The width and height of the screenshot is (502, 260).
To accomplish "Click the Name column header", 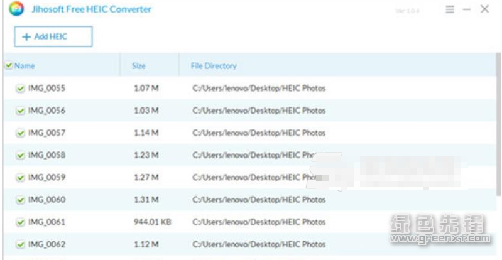I will coord(25,66).
